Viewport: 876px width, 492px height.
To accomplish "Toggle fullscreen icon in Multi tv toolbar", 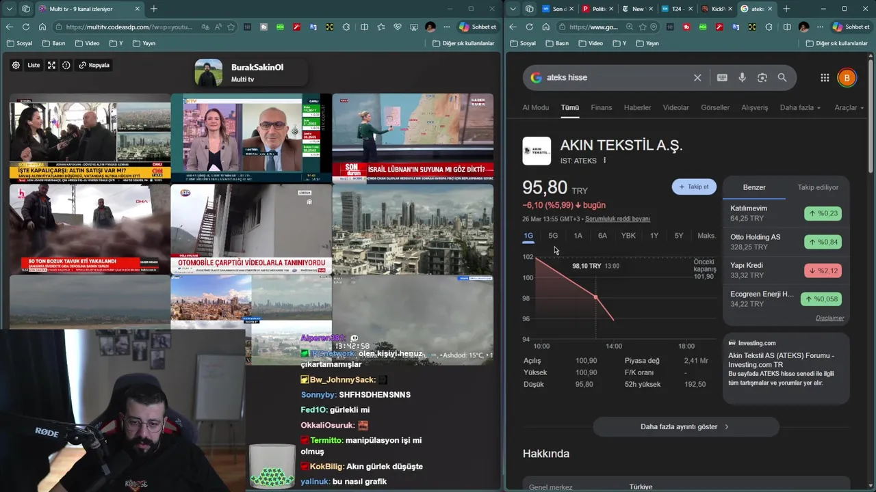I will [x=51, y=65].
